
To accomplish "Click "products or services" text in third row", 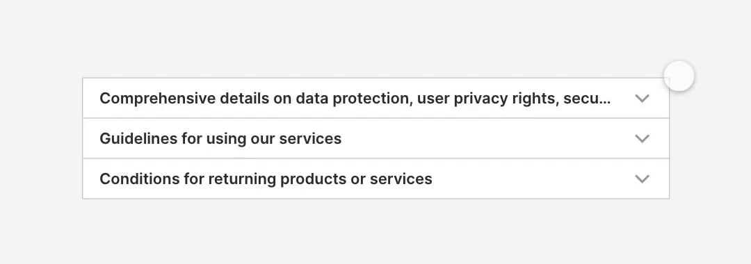I will pyautogui.click(x=356, y=179).
